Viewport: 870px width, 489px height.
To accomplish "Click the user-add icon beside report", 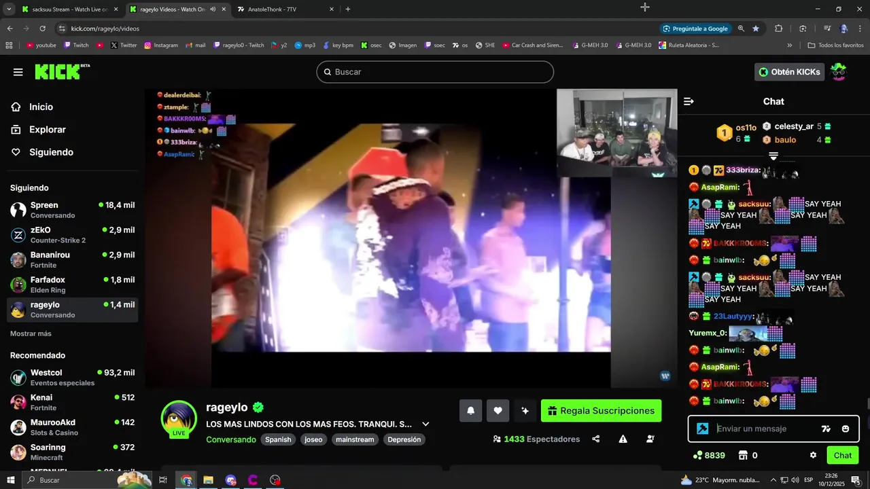I will click(650, 439).
